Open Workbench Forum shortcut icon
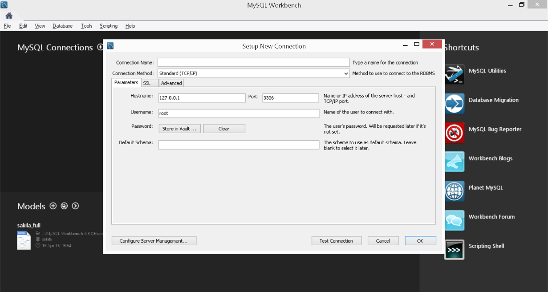Viewport: 548px width, 292px height. coord(455,220)
